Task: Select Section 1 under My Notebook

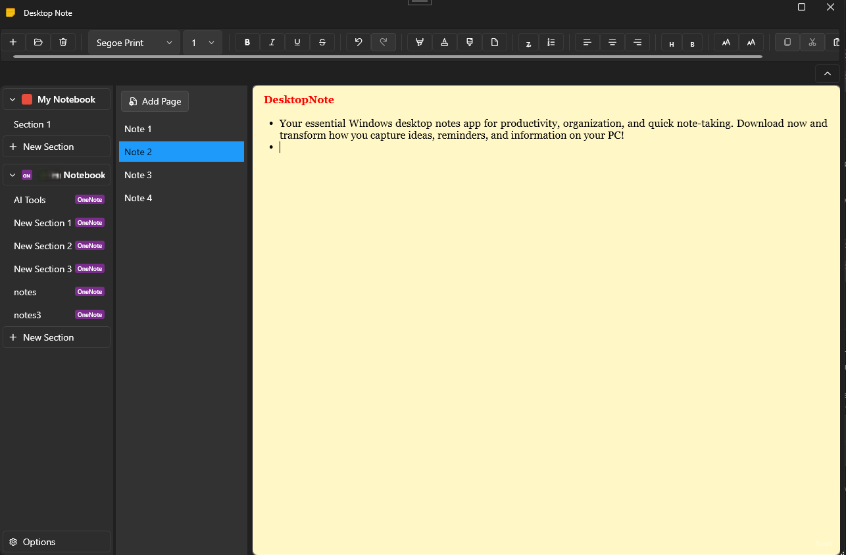Action: pos(57,124)
